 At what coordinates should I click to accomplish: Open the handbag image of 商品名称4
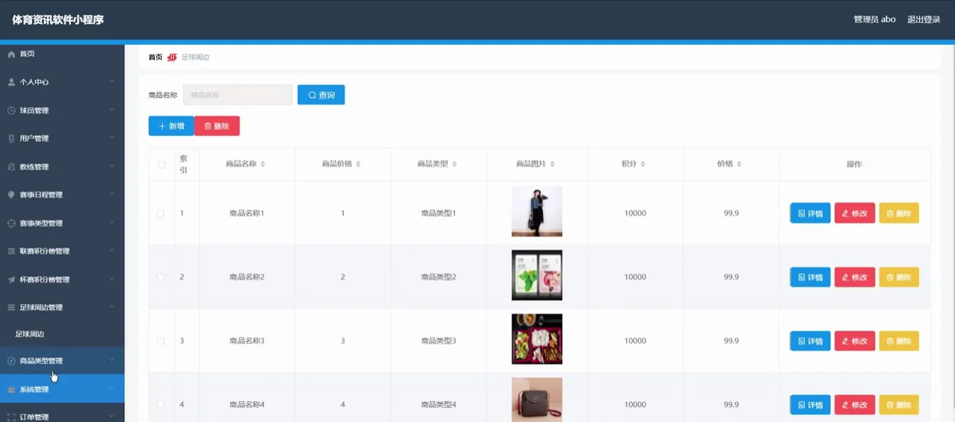coord(537,400)
